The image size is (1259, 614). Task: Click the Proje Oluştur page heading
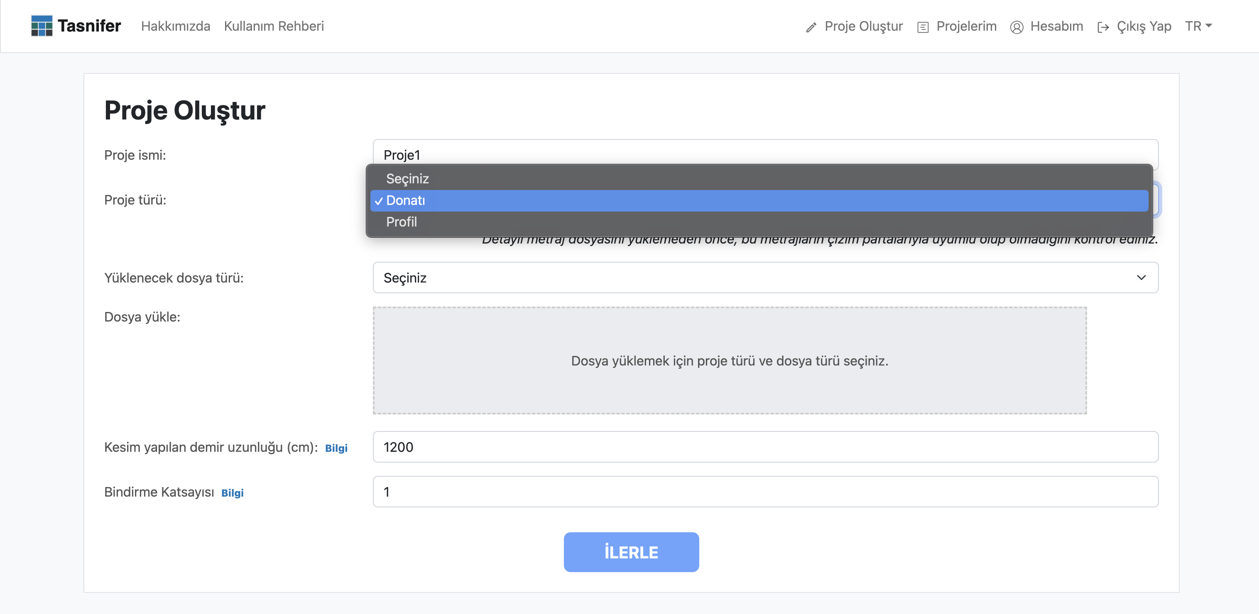[185, 110]
